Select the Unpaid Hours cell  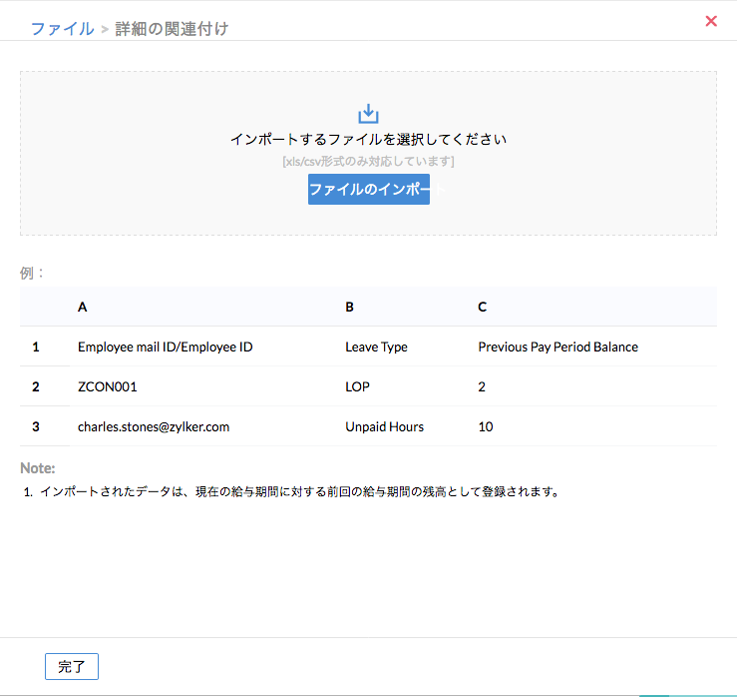[384, 426]
